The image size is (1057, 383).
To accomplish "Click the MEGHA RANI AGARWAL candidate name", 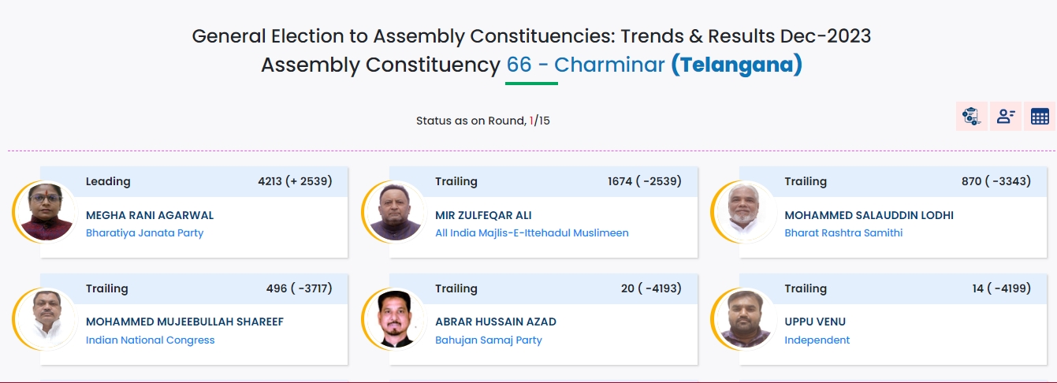I will click(150, 215).
